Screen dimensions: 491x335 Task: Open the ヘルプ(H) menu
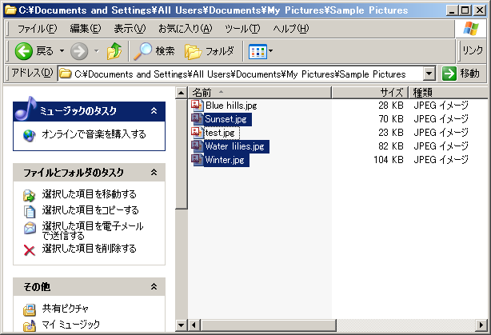(x=290, y=29)
